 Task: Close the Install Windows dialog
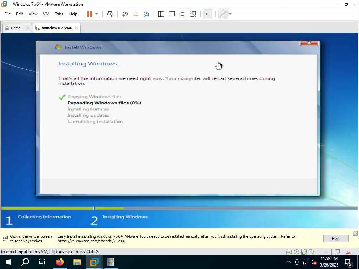(x=309, y=43)
